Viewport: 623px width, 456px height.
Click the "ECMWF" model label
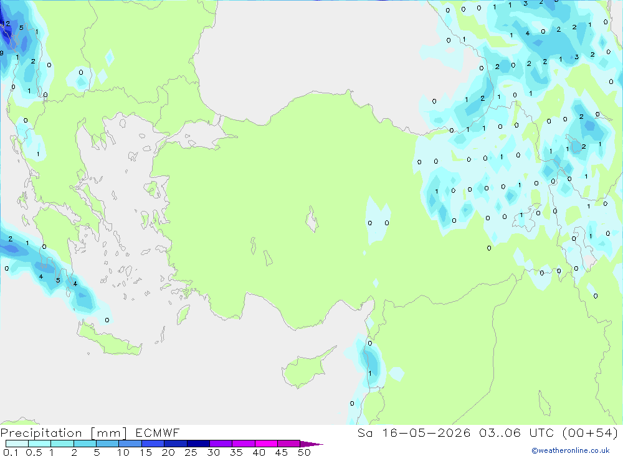[158, 433]
